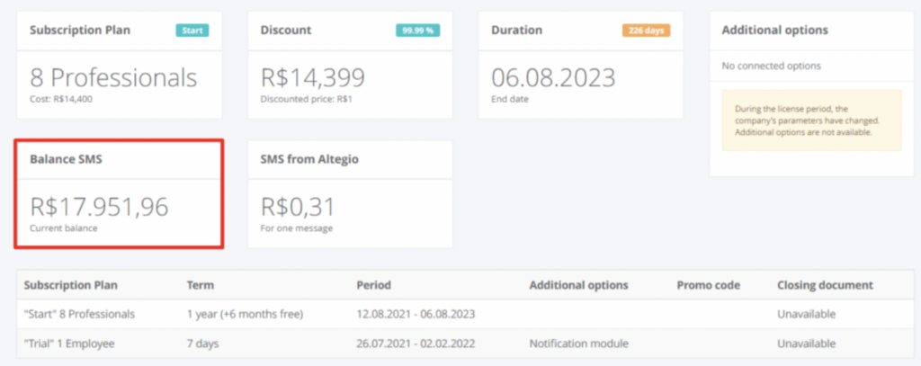Click the Additional options card heading
The image size is (921, 366).
coord(774,30)
